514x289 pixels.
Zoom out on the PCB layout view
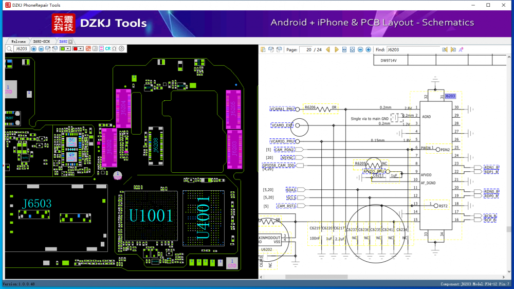(41, 49)
